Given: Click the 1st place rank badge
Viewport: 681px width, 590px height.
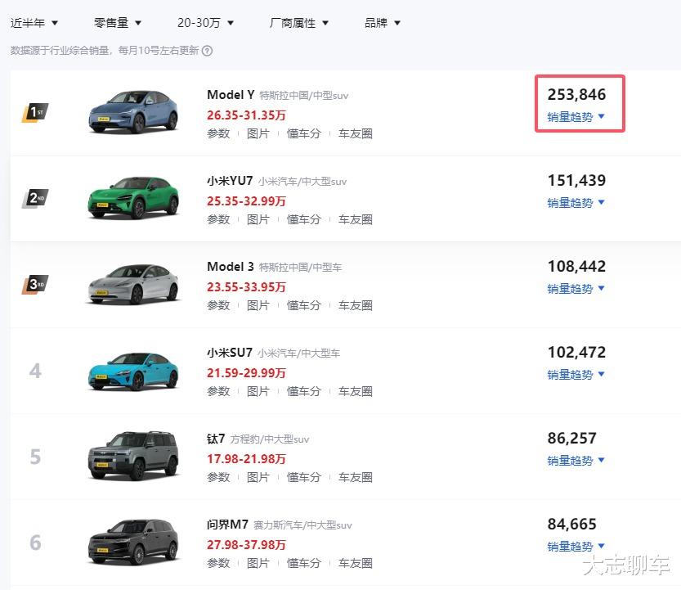Looking at the screenshot, I should point(35,112).
